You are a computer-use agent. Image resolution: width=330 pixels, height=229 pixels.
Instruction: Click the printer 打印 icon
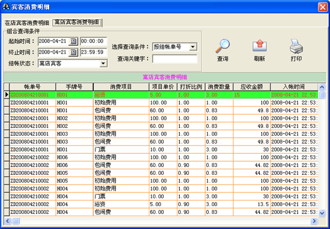(x=296, y=46)
